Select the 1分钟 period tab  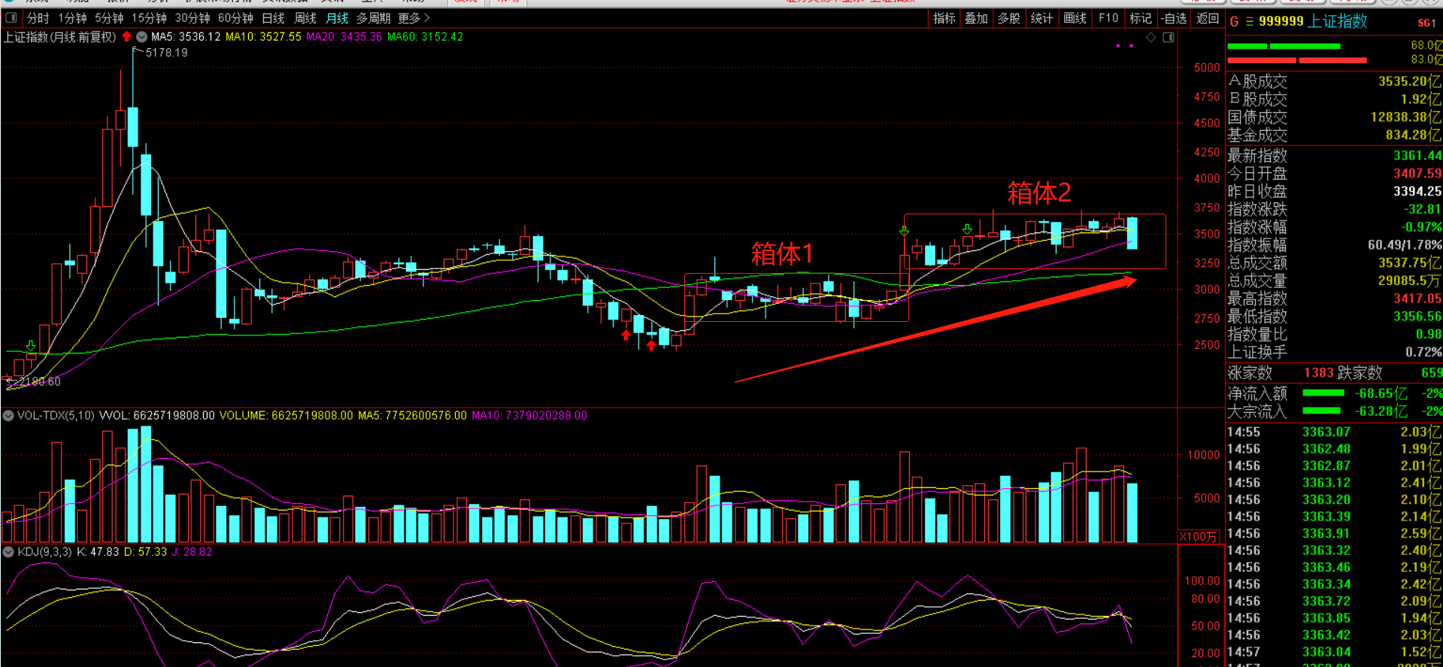point(72,18)
